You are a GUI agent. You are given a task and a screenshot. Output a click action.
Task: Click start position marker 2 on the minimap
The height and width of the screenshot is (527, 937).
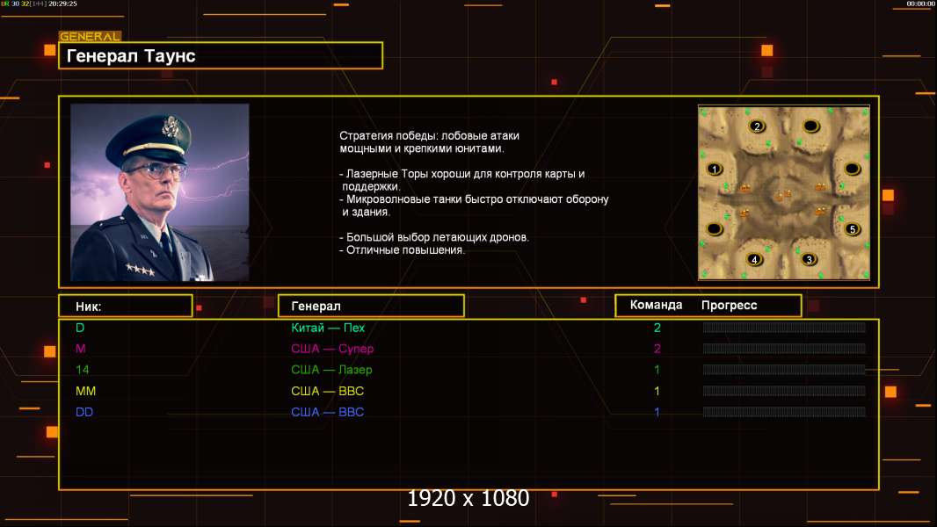757,126
